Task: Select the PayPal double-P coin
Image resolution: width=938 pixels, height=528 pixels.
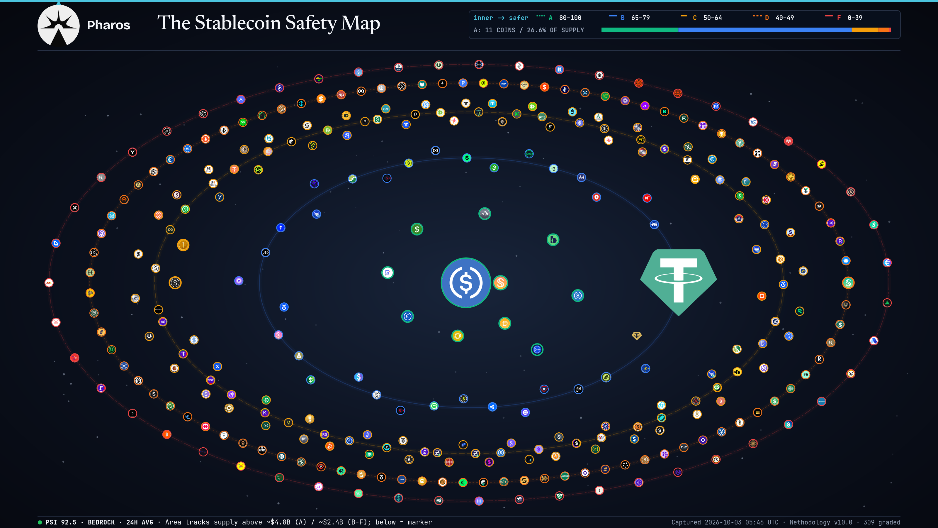Action: [x=578, y=389]
